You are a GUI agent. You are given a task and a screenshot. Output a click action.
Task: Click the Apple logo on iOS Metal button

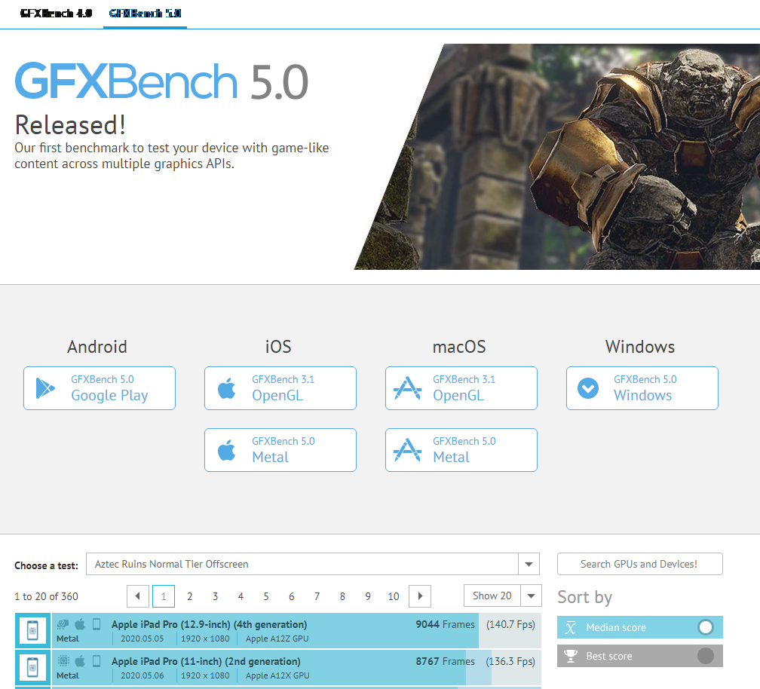coord(226,450)
